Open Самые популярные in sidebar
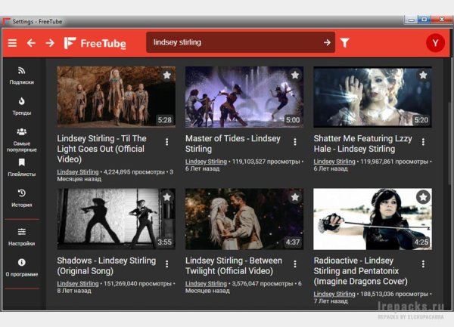 click(22, 140)
